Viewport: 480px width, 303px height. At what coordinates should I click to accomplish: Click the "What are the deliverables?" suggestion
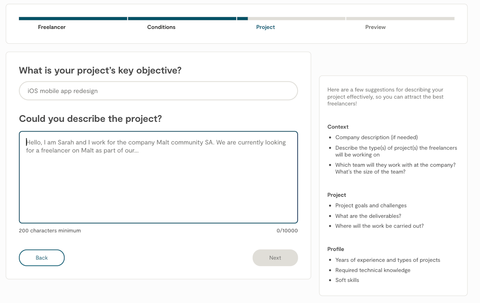pyautogui.click(x=368, y=216)
